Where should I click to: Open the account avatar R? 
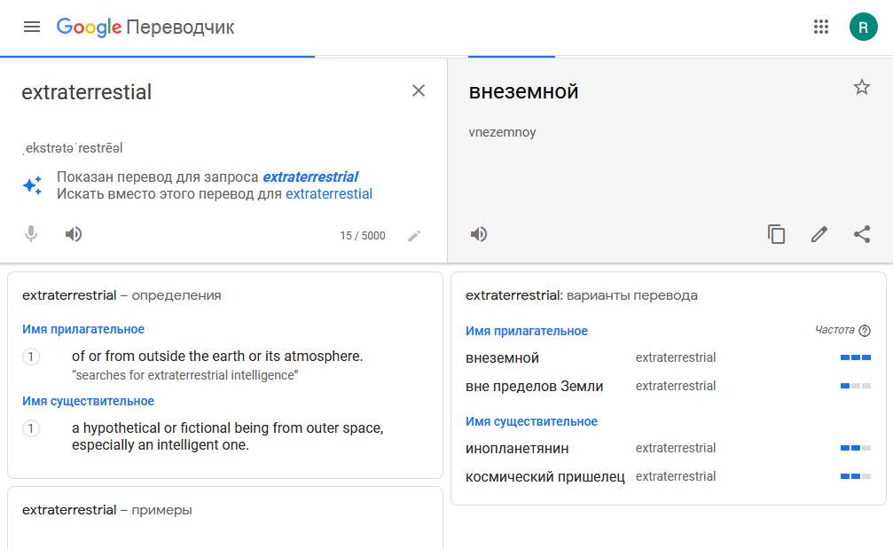click(x=864, y=27)
